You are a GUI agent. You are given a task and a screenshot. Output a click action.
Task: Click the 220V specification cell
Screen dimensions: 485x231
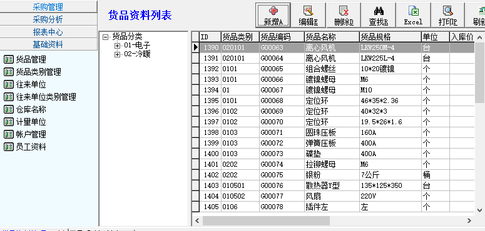pos(391,196)
